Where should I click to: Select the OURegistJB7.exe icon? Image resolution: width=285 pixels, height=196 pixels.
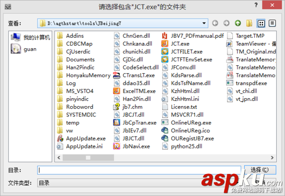pos(165,139)
